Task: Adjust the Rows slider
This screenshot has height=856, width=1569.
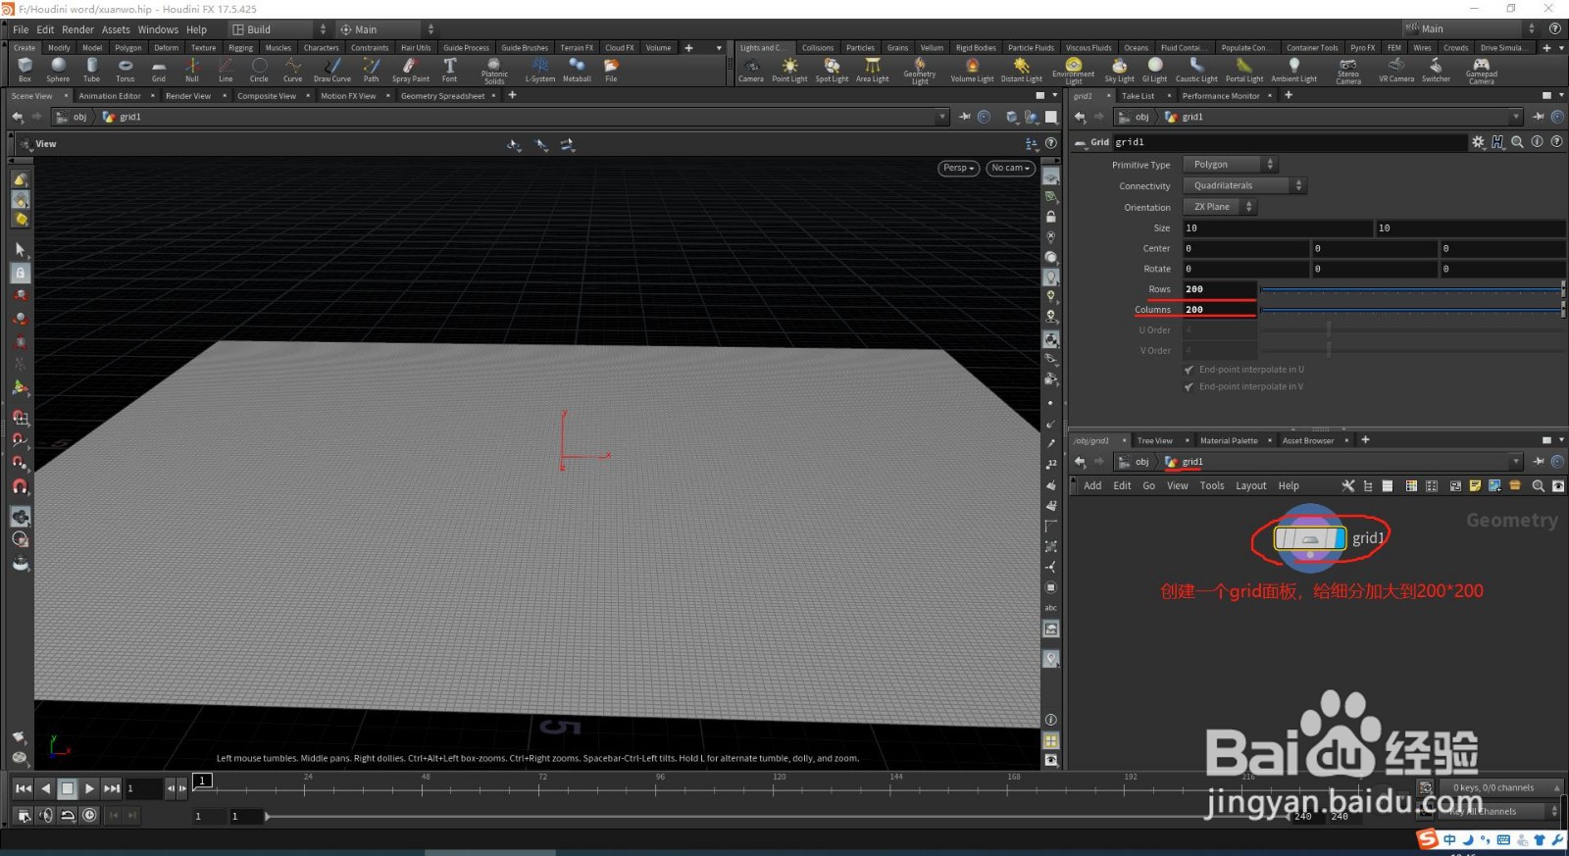Action: (1411, 289)
